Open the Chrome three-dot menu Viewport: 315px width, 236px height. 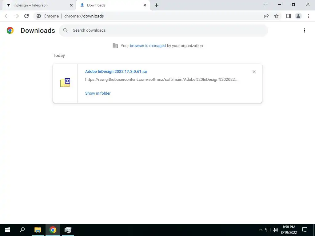tap(308, 16)
